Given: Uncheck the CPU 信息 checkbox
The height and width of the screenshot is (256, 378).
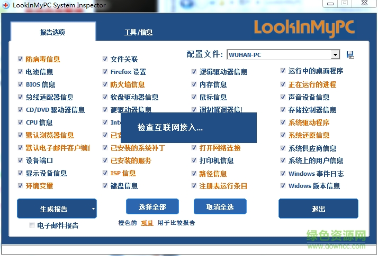Looking at the screenshot, I should point(20,122).
